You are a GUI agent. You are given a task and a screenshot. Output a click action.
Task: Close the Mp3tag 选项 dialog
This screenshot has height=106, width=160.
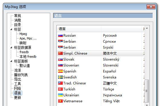151,7
